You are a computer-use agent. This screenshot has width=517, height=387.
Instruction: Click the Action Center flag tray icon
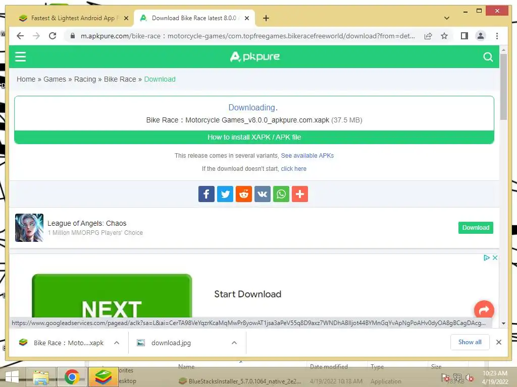click(445, 377)
